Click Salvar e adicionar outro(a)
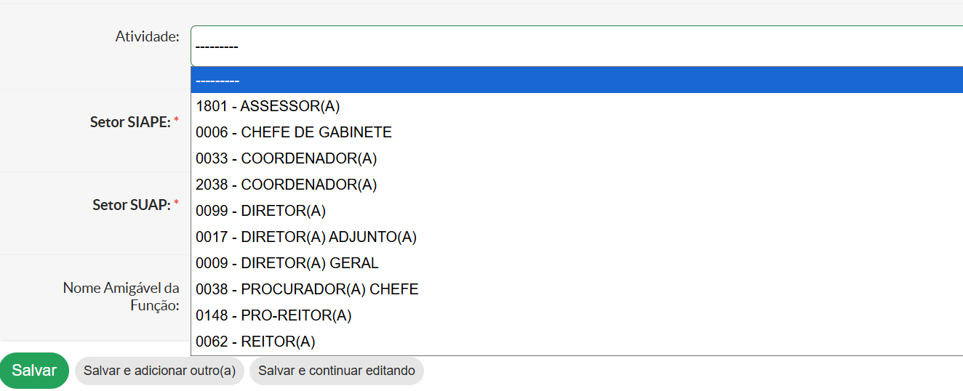Screen dimensions: 963x391 pos(159,371)
